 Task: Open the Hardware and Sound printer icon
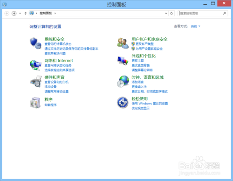(x=36, y=82)
